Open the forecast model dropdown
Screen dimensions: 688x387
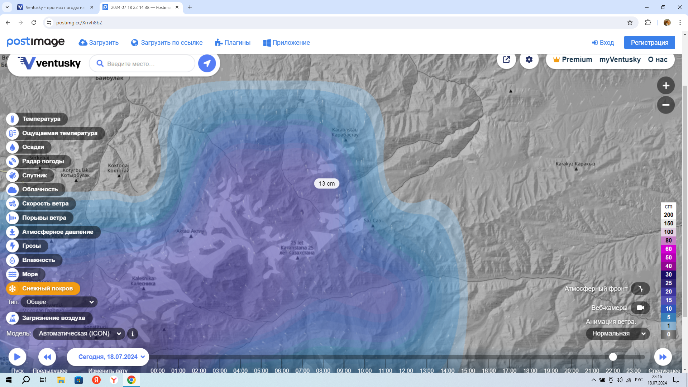[x=79, y=334]
